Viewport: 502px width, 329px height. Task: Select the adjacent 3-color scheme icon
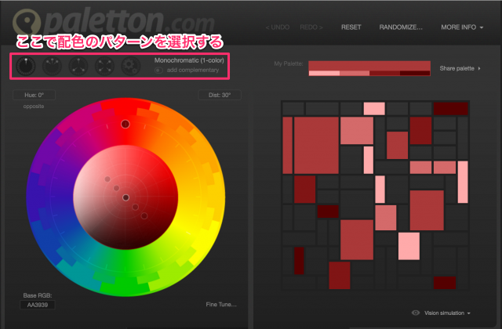click(52, 66)
